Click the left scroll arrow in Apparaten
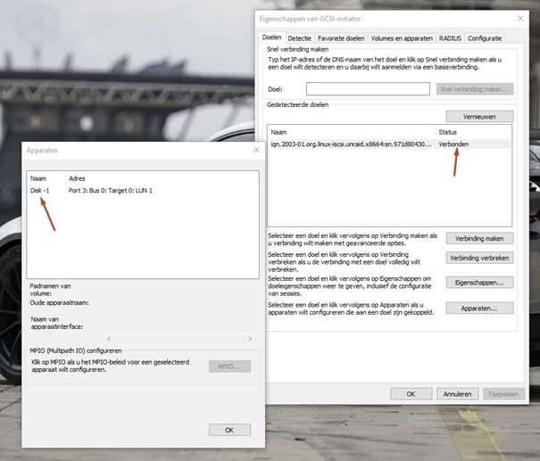540x461 pixels. pyautogui.click(x=109, y=339)
